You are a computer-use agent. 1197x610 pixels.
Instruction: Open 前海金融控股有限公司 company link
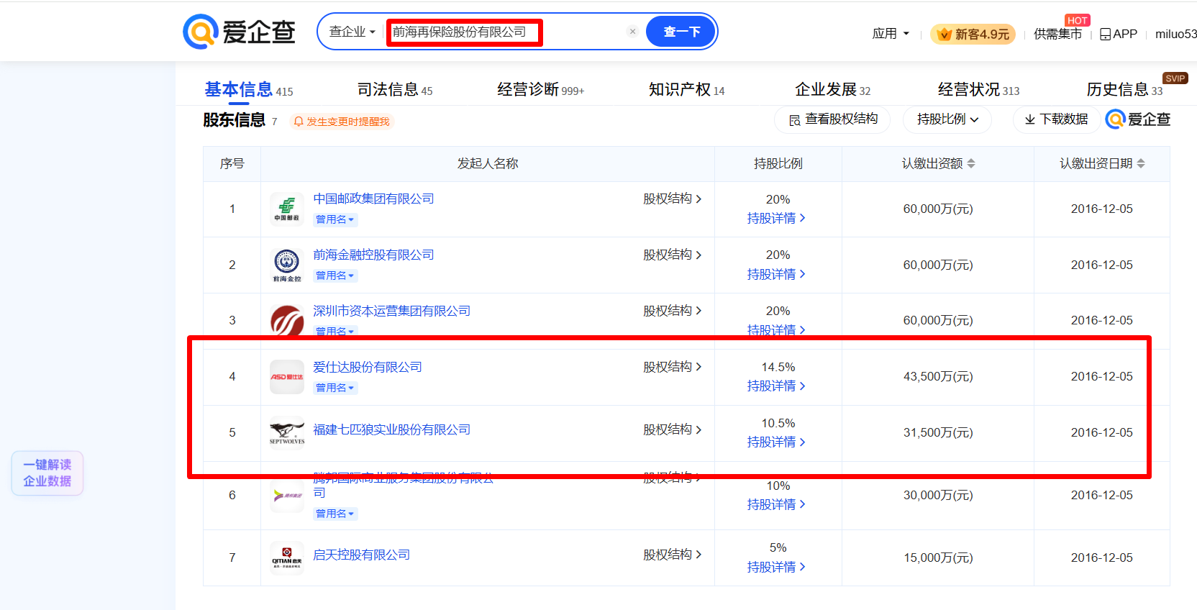tap(373, 255)
